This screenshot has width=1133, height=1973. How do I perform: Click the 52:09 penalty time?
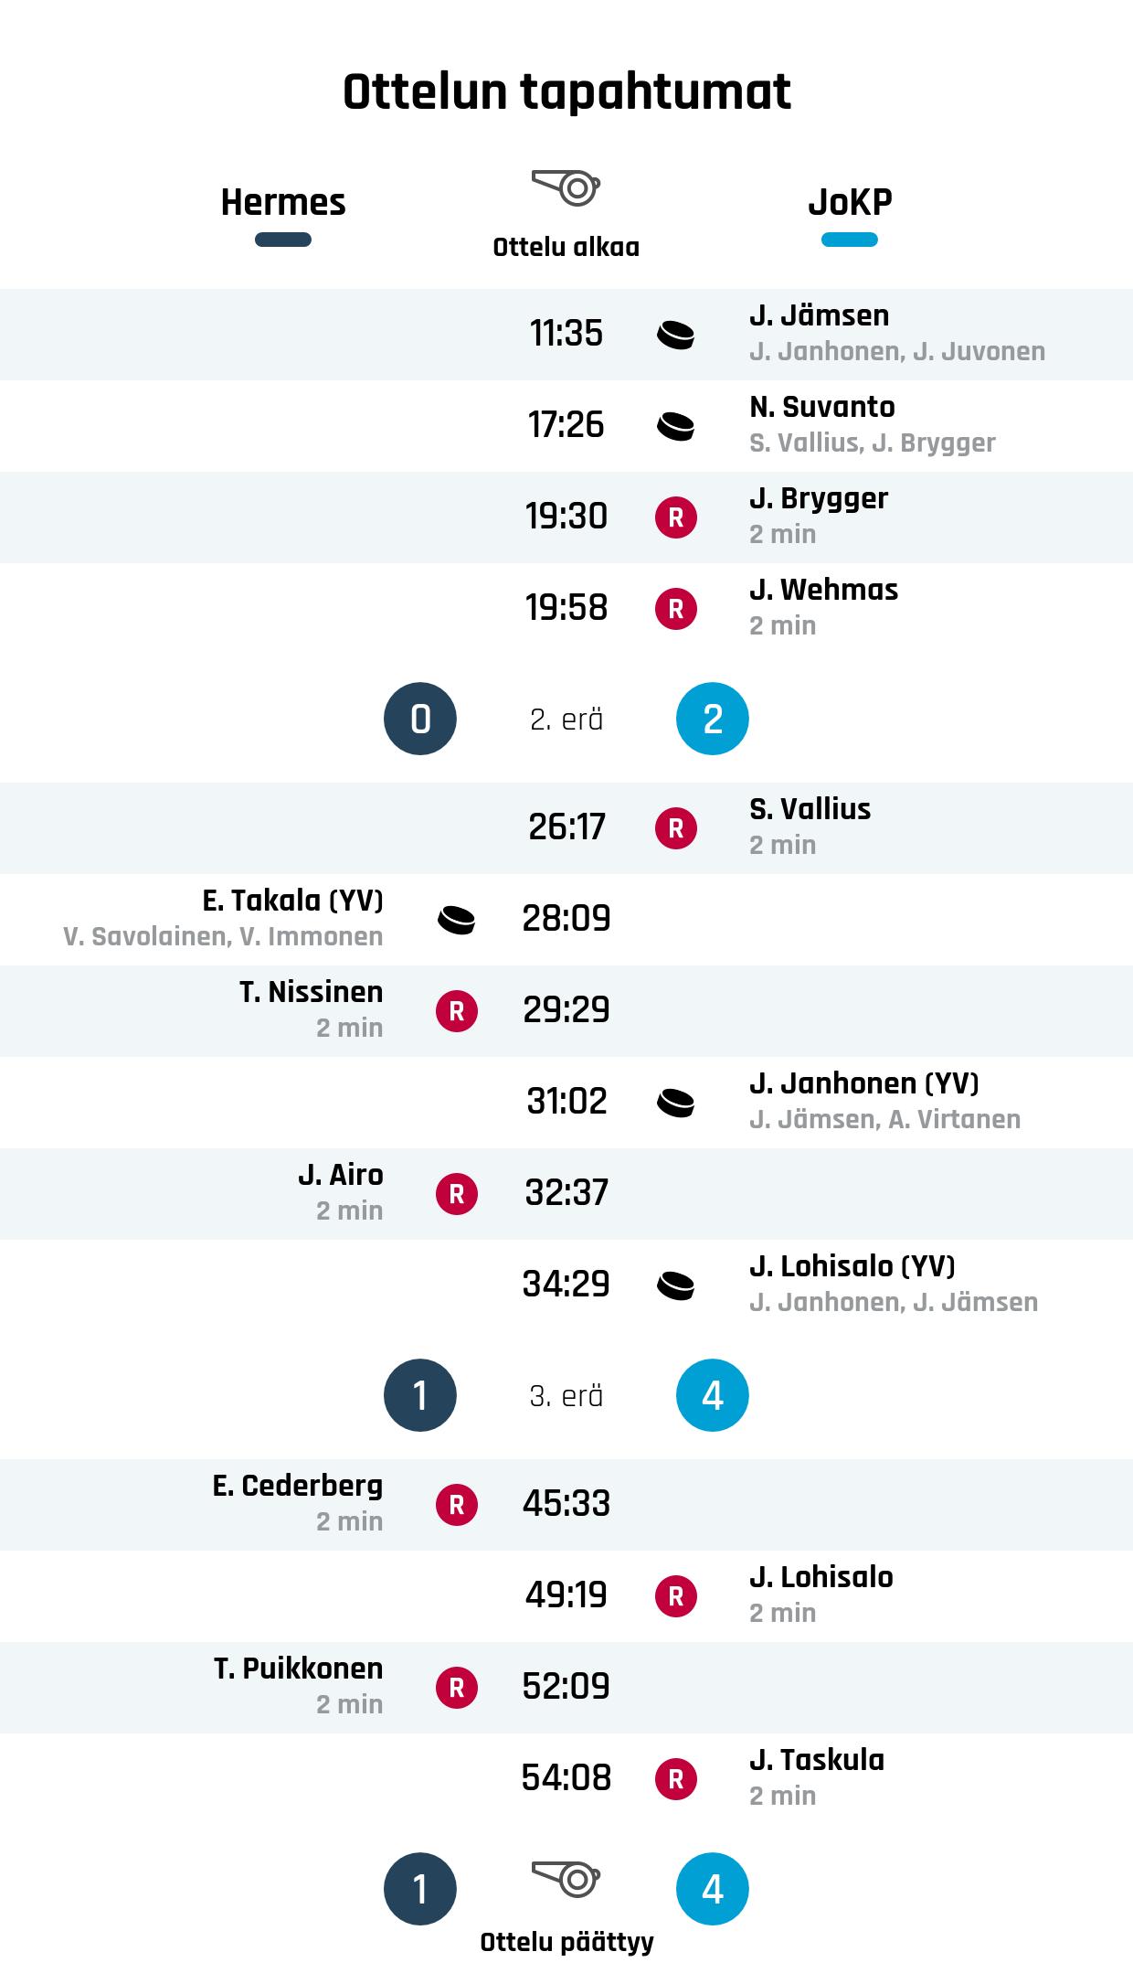point(566,1686)
